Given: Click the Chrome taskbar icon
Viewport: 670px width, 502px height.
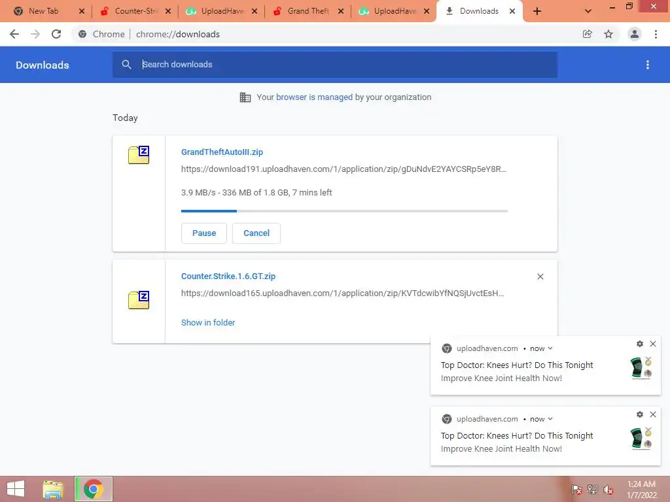Looking at the screenshot, I should pyautogui.click(x=93, y=489).
